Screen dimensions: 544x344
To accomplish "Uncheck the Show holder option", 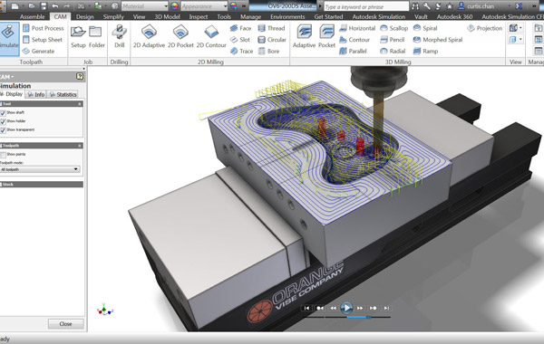I will coord(3,121).
